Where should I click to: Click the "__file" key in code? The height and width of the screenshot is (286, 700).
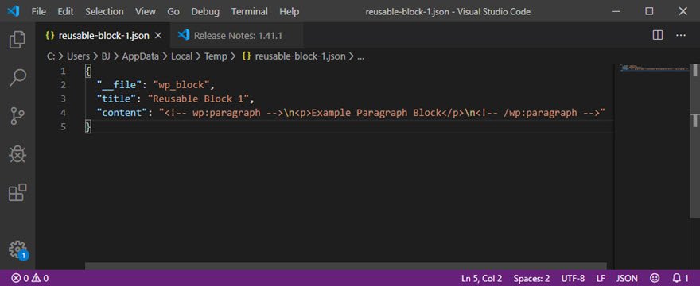[119, 85]
